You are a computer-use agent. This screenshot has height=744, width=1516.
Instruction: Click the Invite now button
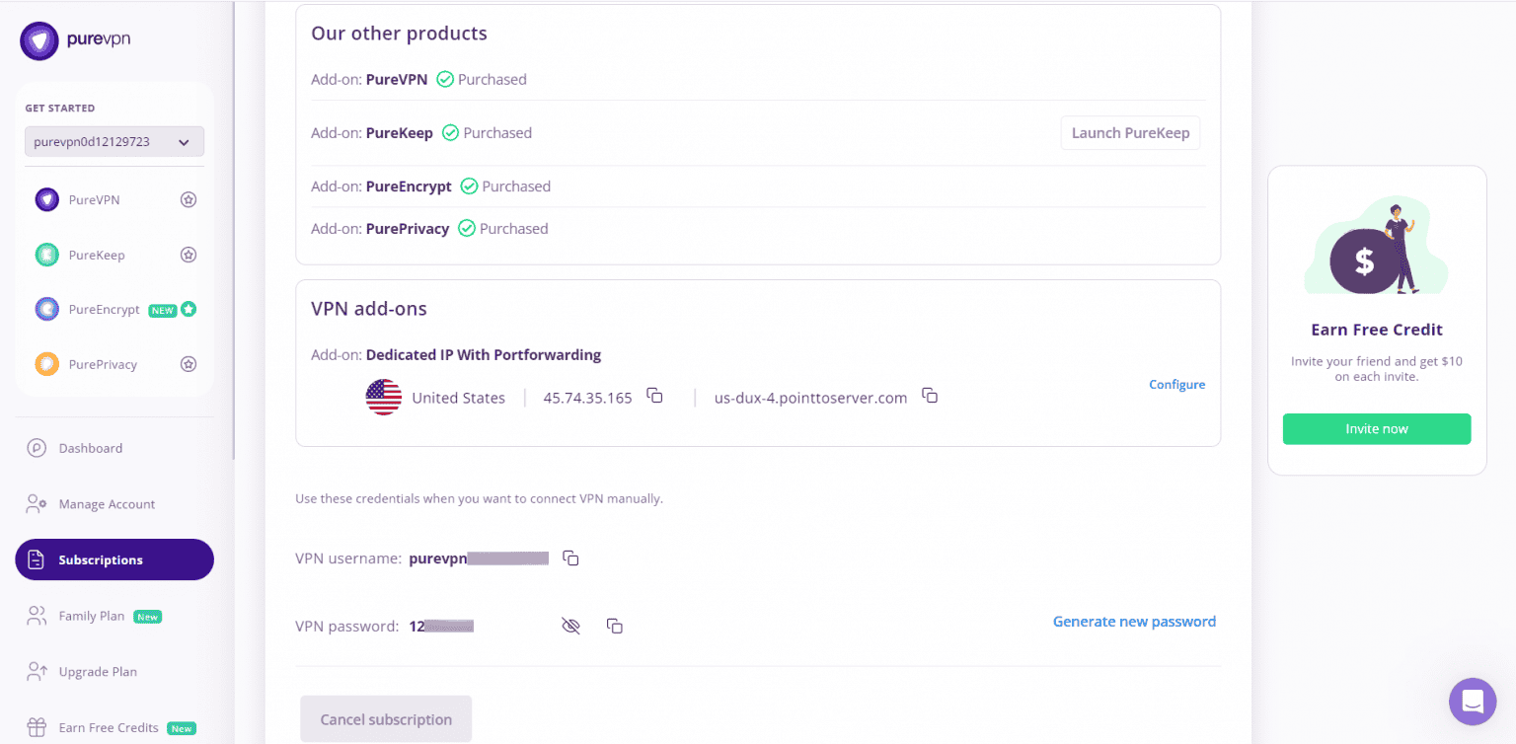coord(1377,429)
